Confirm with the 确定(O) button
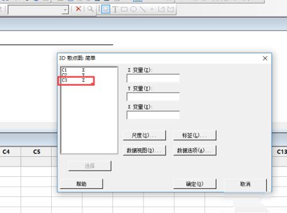This screenshot has height=213, width=287. pos(195,184)
